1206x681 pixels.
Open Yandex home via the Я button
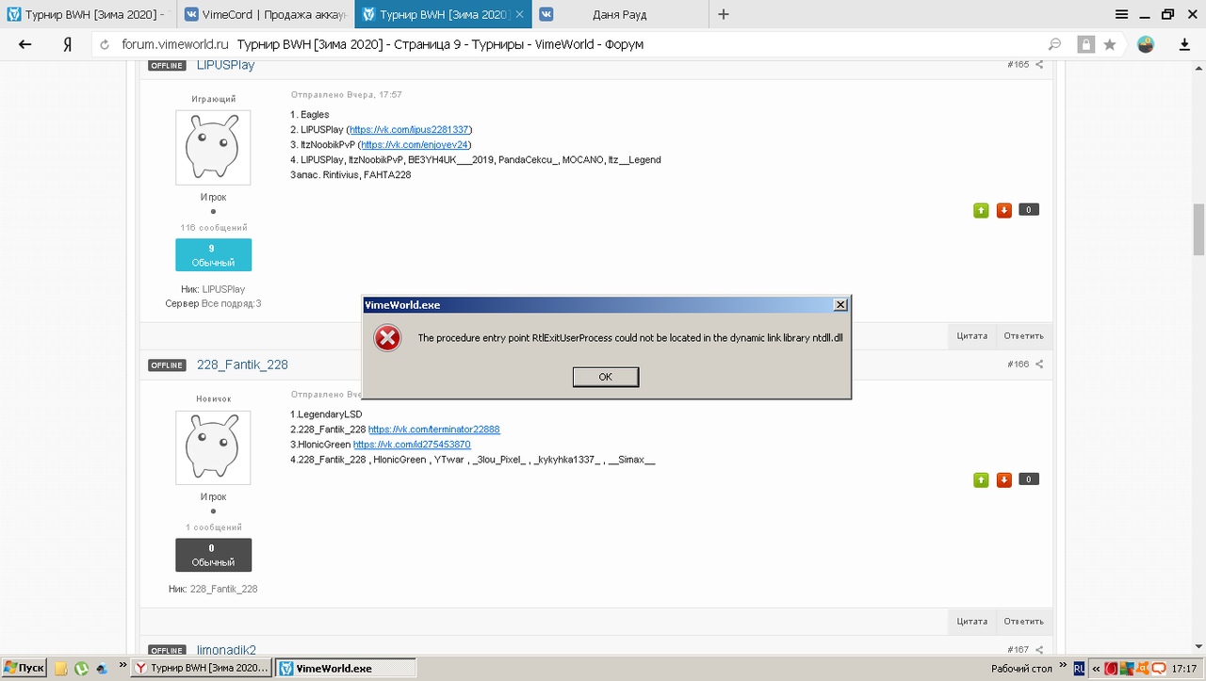tap(68, 44)
